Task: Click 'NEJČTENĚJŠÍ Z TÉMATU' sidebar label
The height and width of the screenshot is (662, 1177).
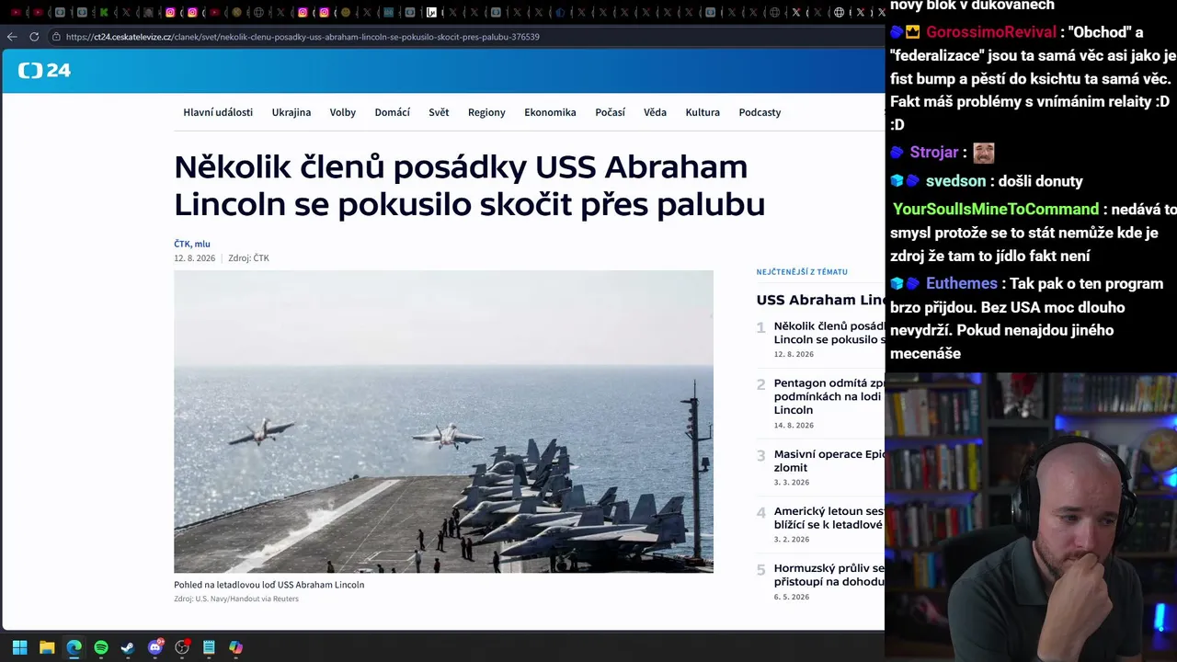Action: (x=802, y=272)
